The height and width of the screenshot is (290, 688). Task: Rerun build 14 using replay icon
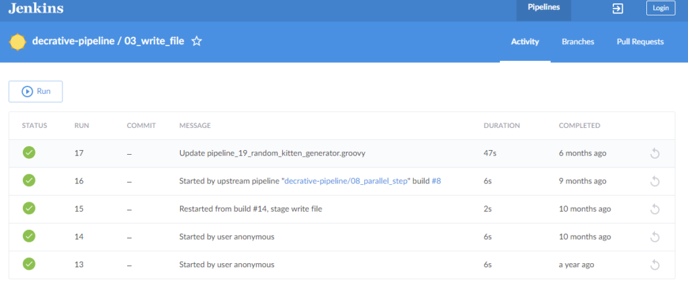point(655,237)
